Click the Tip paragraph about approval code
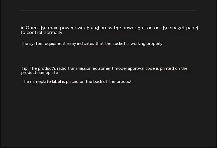 click(104, 70)
